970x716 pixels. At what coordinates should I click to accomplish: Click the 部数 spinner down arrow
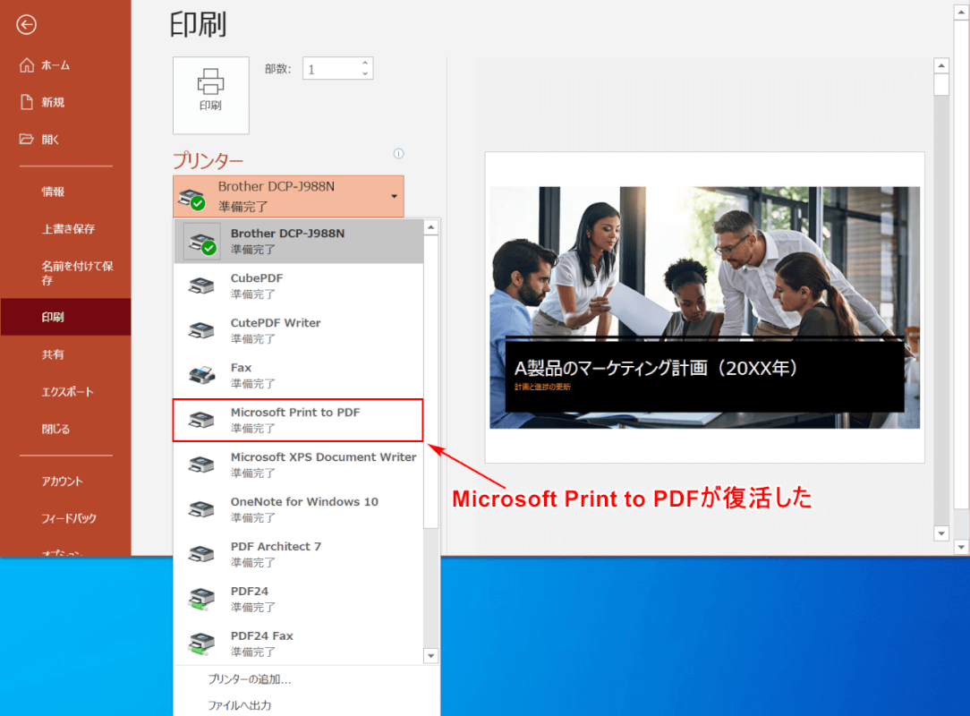click(x=364, y=72)
